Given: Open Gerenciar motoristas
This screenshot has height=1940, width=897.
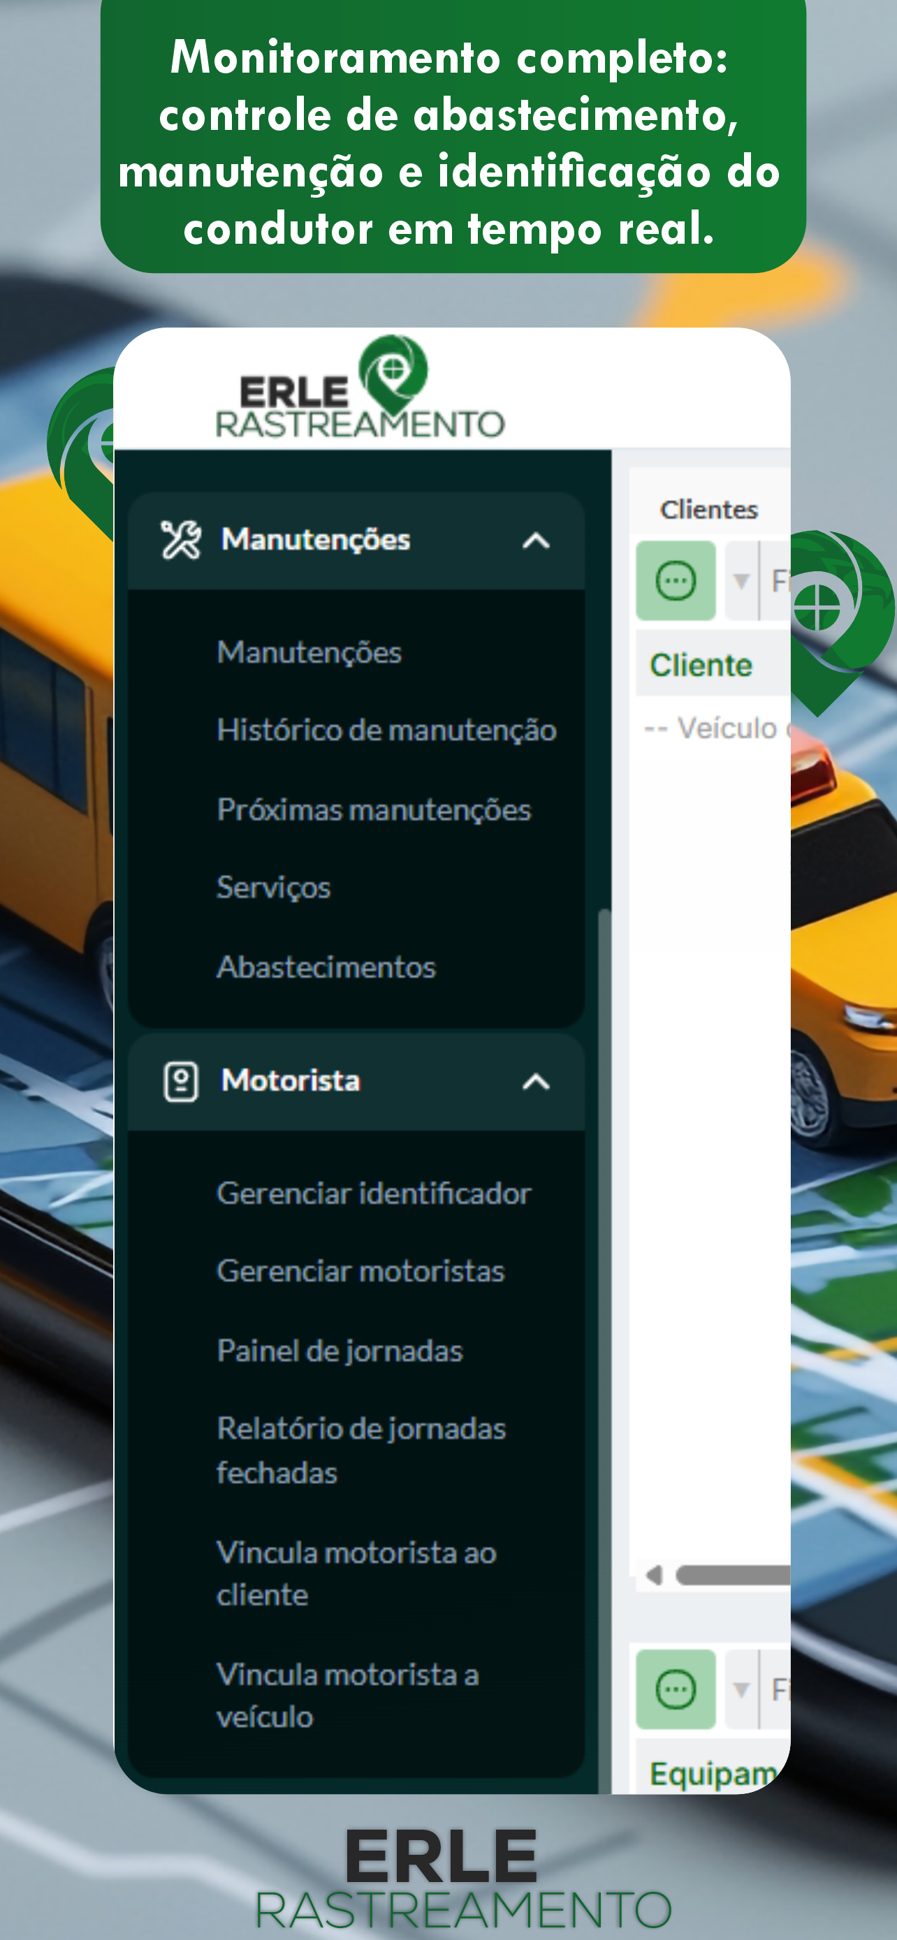Looking at the screenshot, I should click(x=360, y=1271).
